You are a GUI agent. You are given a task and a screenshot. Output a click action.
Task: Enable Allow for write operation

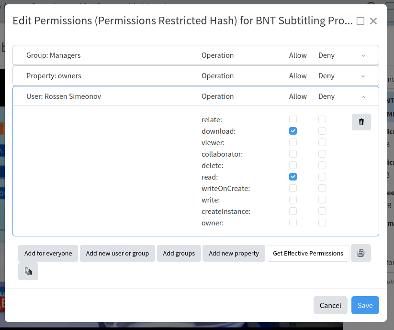coord(293,200)
